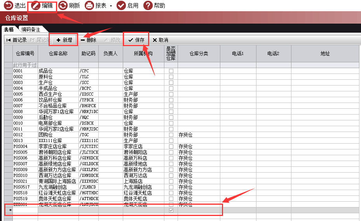Click the 取消 cancel button
This screenshot has width=361, height=221.
(x=160, y=40)
